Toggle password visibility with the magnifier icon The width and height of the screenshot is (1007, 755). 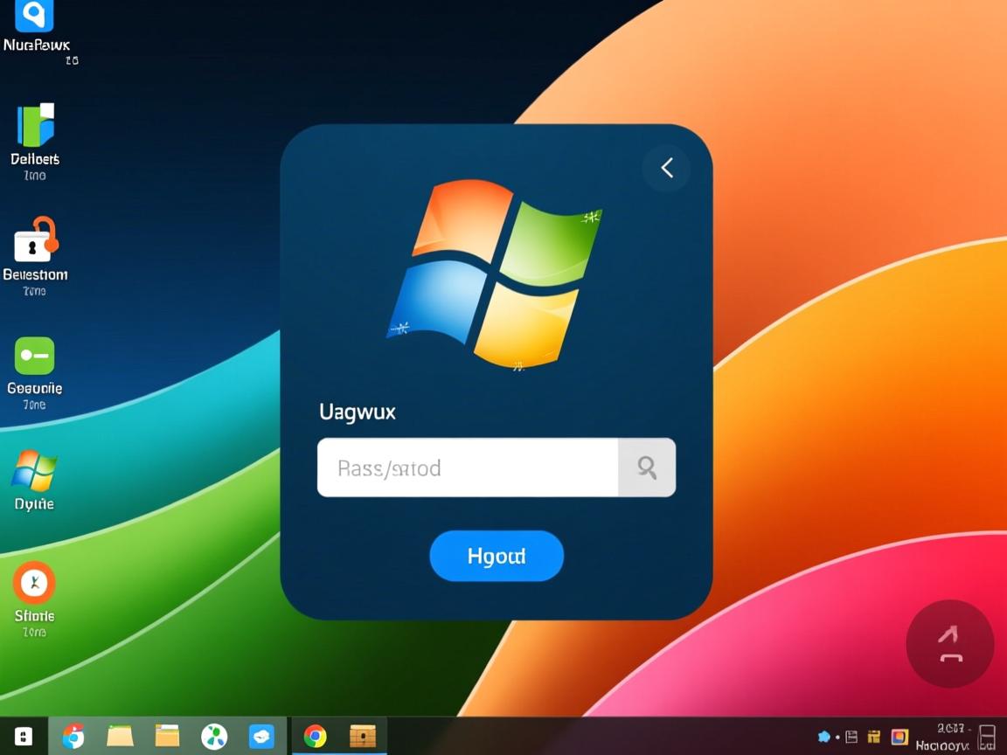coord(647,468)
